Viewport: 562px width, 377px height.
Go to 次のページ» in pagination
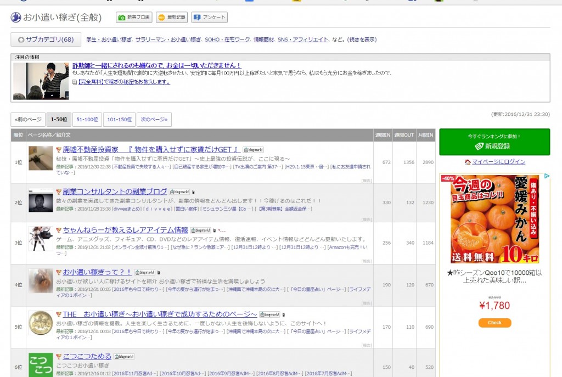coord(154,120)
